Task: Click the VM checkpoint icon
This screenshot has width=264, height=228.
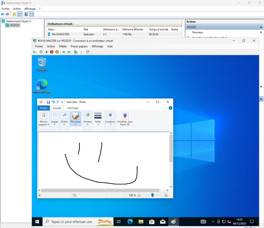Action: tap(76, 52)
